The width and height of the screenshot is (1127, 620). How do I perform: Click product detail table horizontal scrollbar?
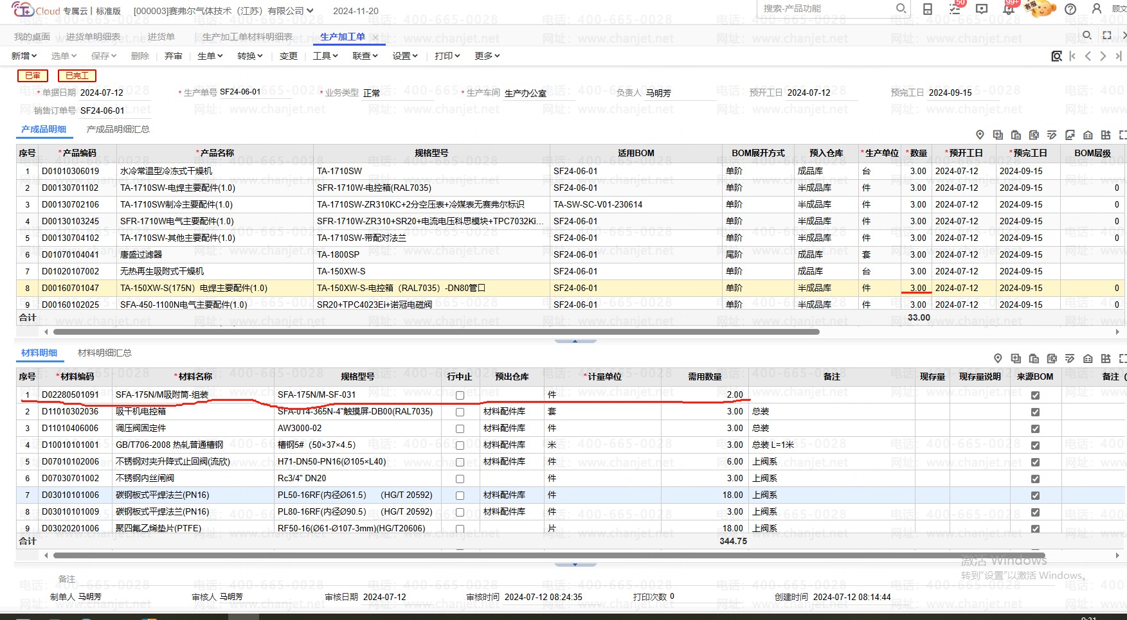click(437, 332)
